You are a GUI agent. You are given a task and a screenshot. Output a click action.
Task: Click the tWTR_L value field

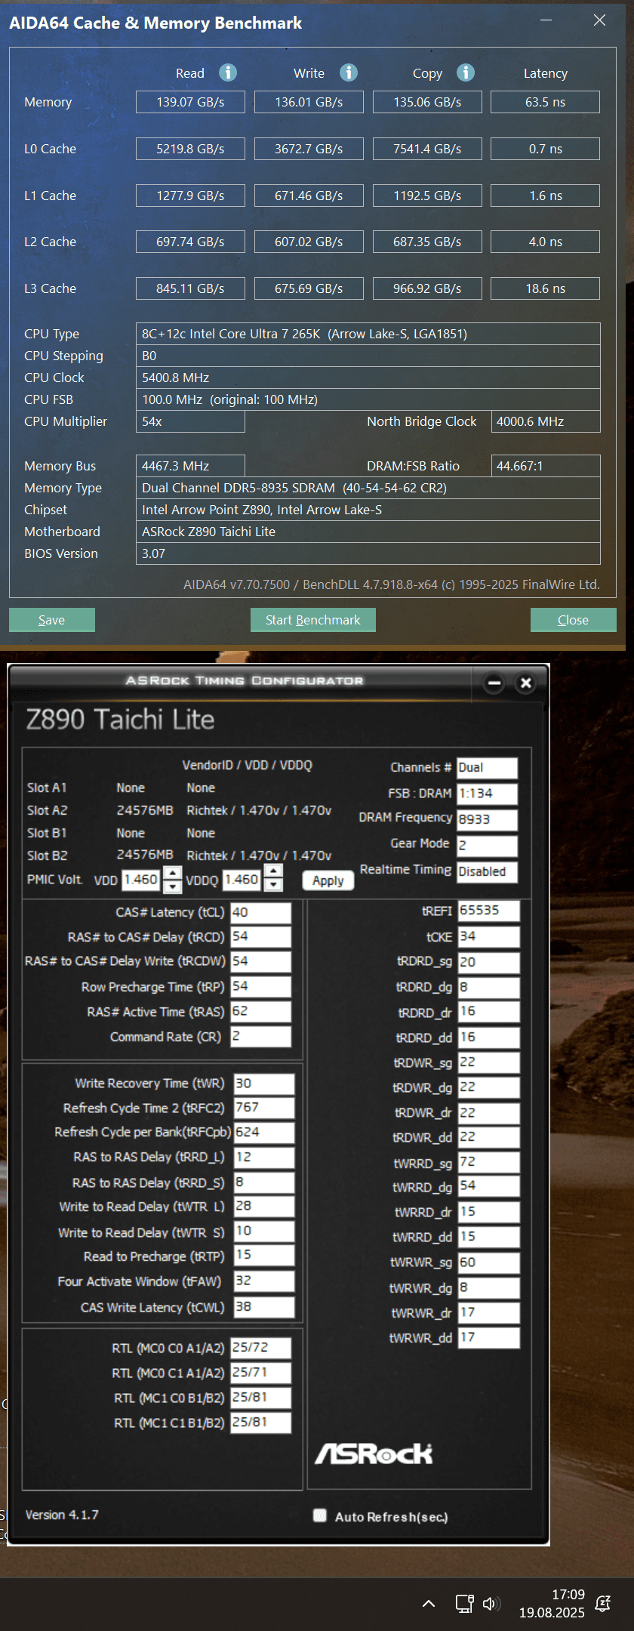tap(264, 1206)
